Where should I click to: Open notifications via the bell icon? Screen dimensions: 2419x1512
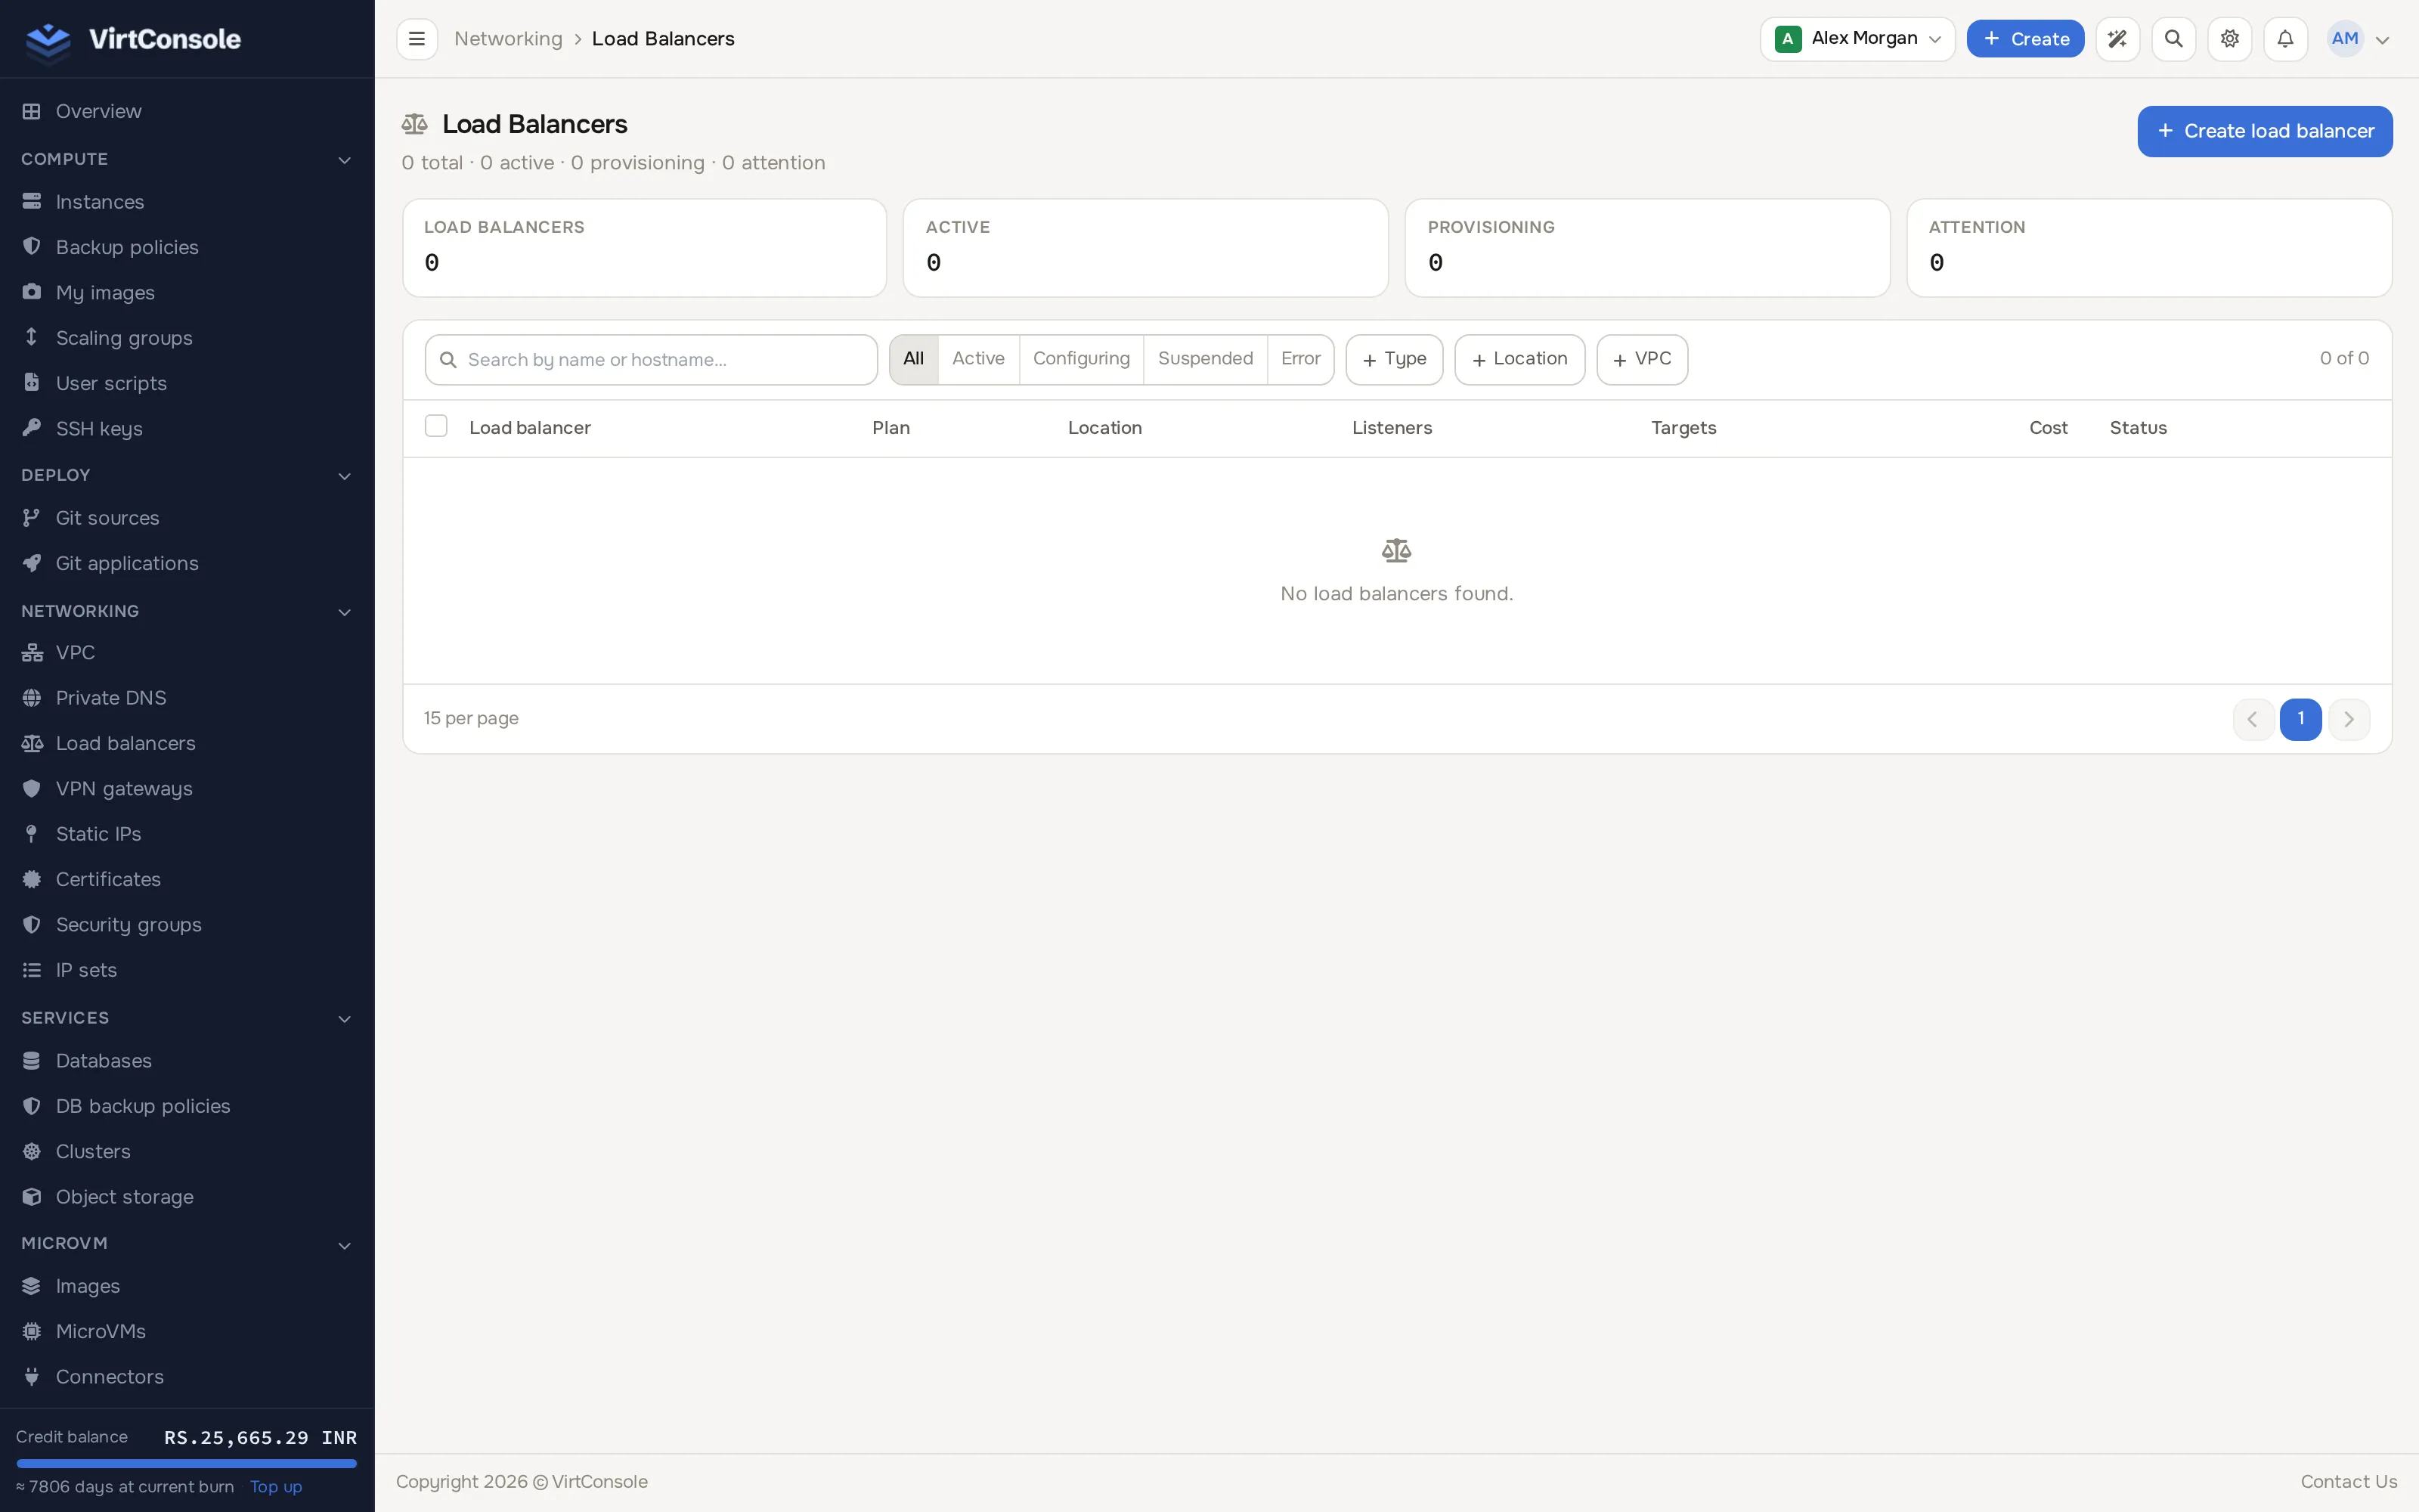(x=2285, y=39)
